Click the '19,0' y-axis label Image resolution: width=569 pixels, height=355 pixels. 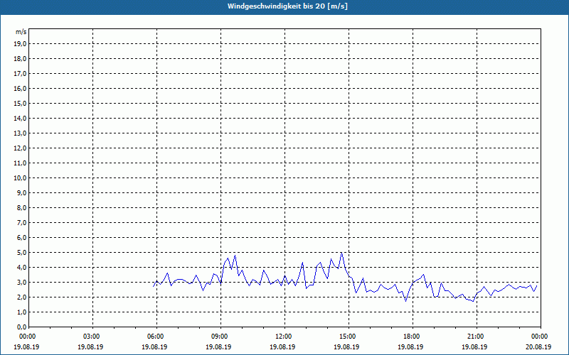pyautogui.click(x=20, y=44)
